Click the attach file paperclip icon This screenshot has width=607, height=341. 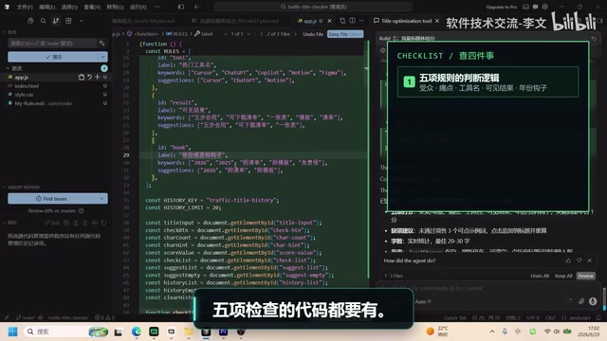point(581,301)
